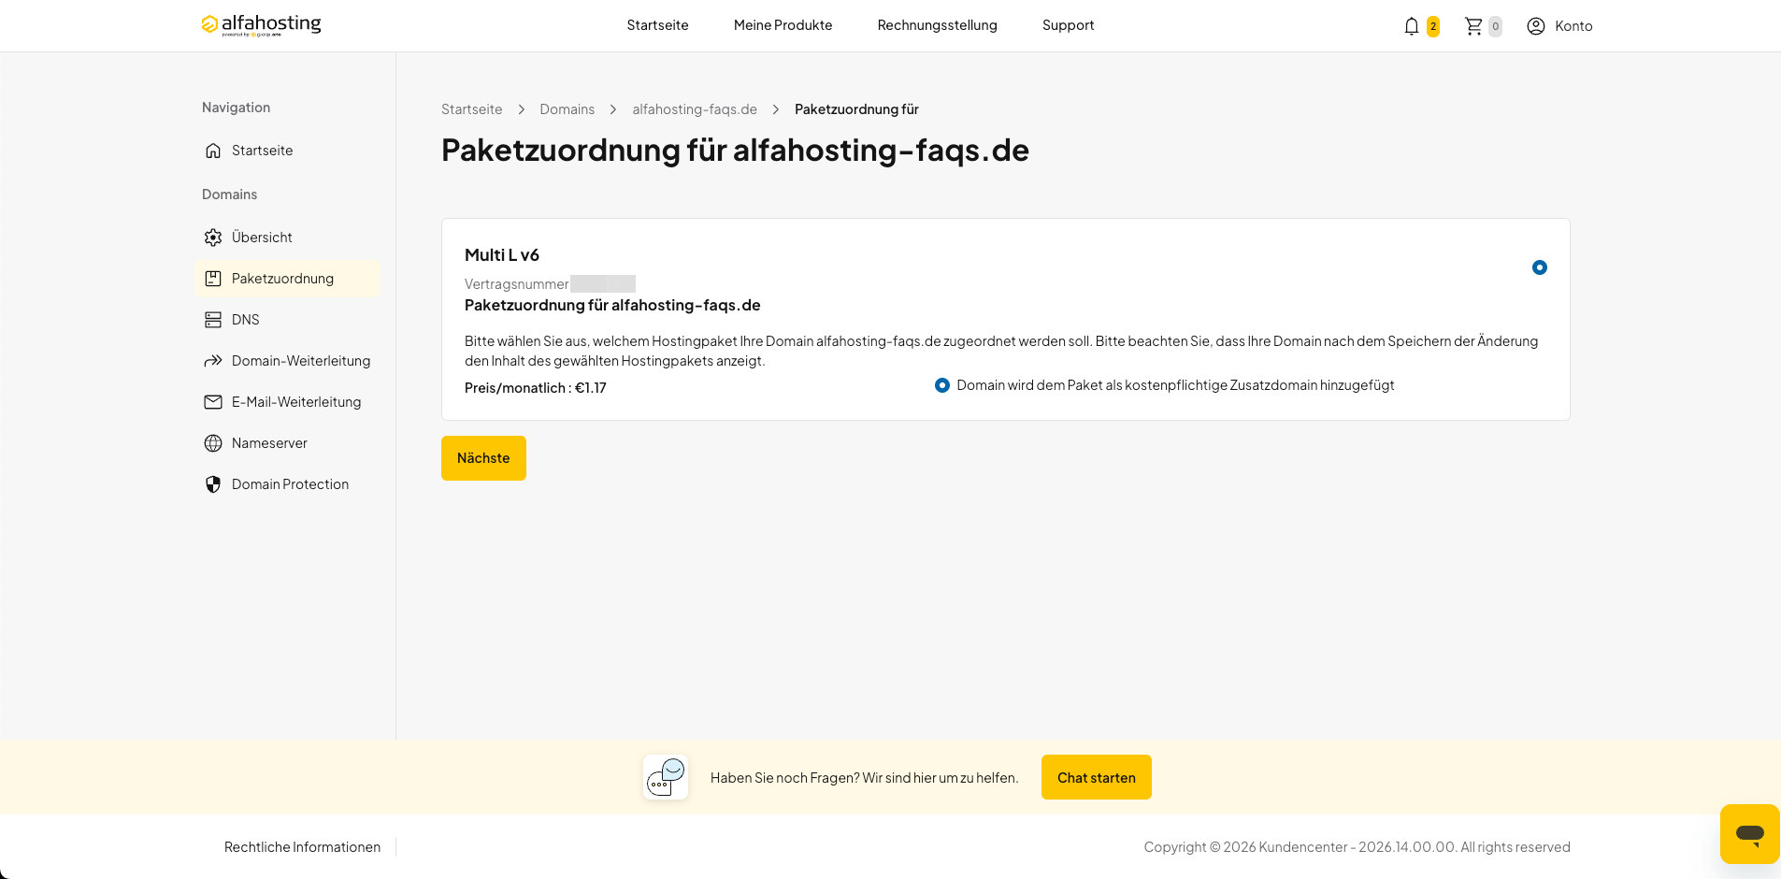Click the Copyright 2026 Kundencenter footer text
Image resolution: width=1781 pixels, height=879 pixels.
click(x=1357, y=847)
